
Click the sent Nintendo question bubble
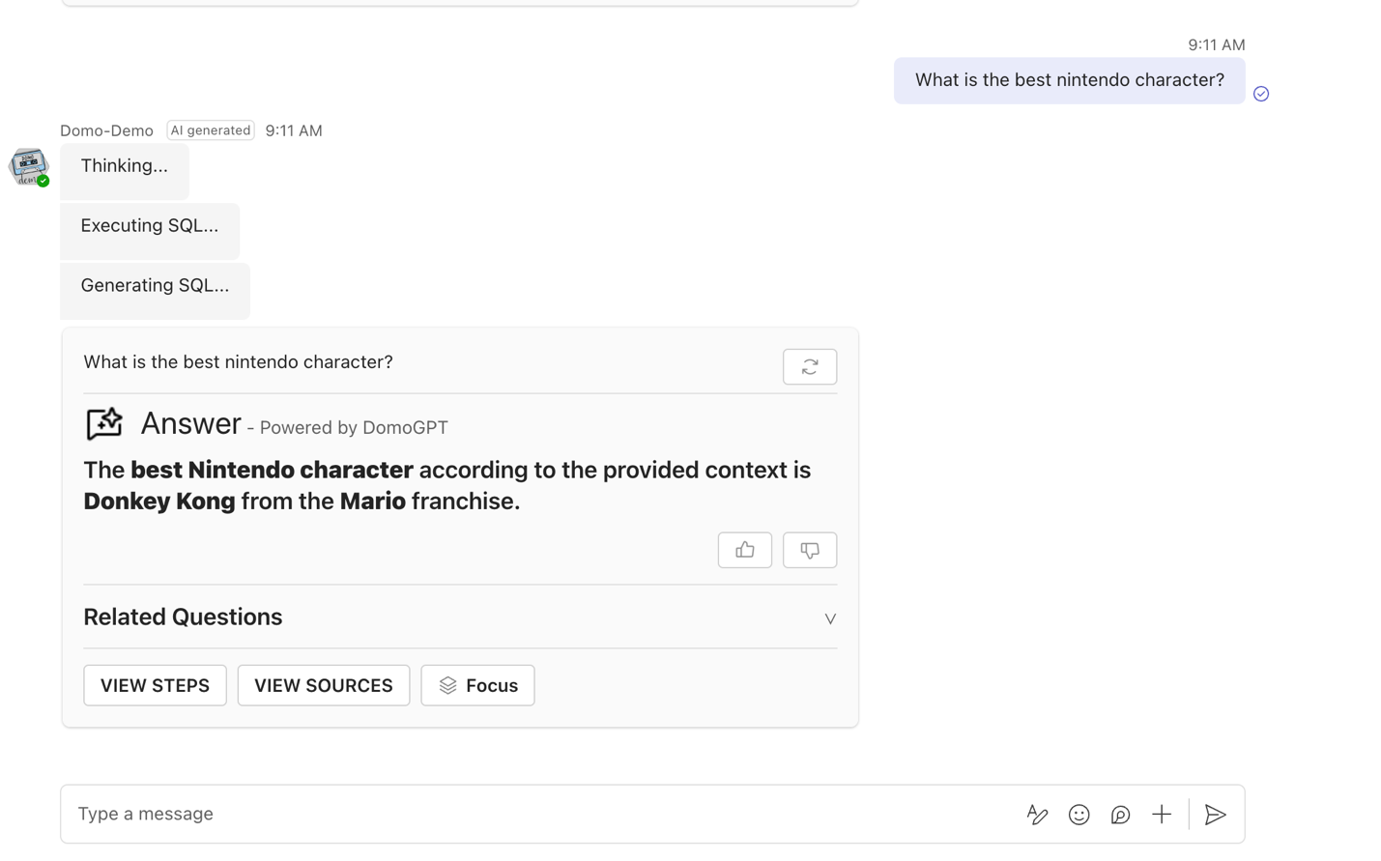pos(1068,80)
